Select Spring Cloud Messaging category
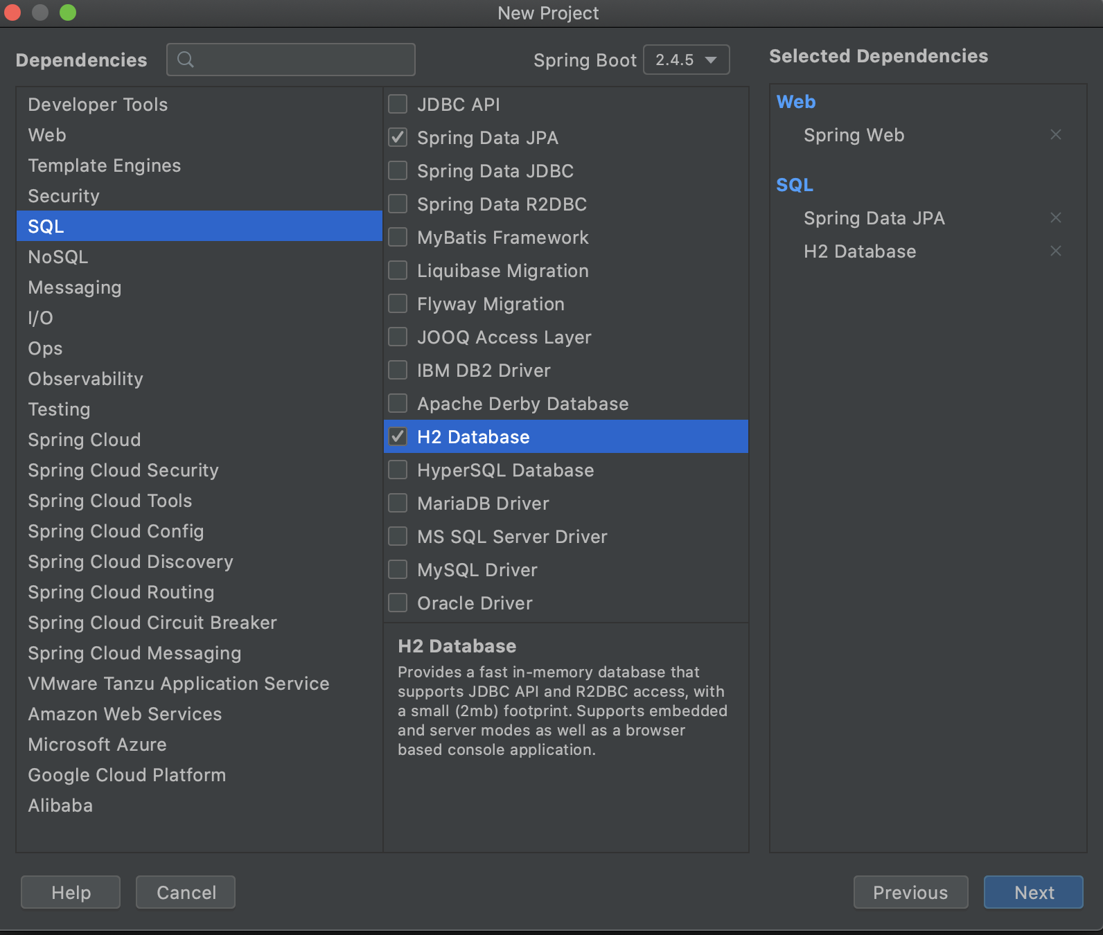Screen dimensions: 1103x935 [200, 652]
